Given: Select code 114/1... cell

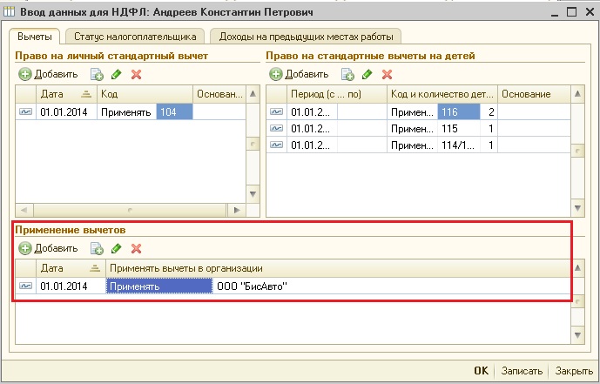Looking at the screenshot, I should pos(459,145).
